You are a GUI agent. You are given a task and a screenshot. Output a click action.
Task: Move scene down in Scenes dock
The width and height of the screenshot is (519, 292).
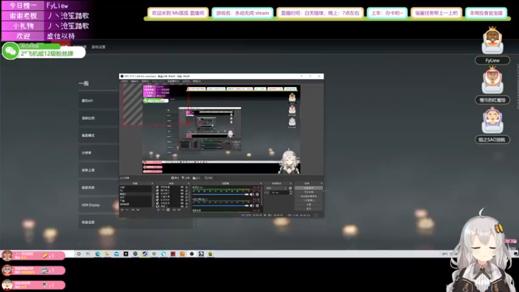tap(138, 210)
